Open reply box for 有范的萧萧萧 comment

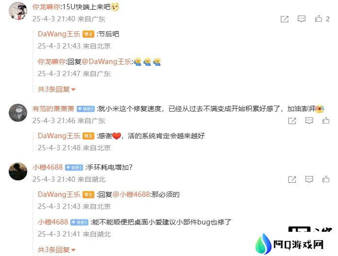(x=309, y=121)
